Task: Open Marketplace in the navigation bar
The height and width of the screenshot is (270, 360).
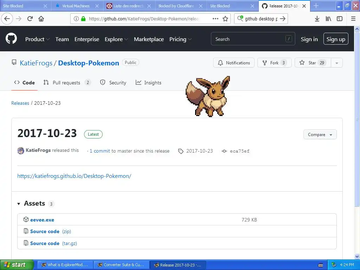Action: click(x=149, y=39)
